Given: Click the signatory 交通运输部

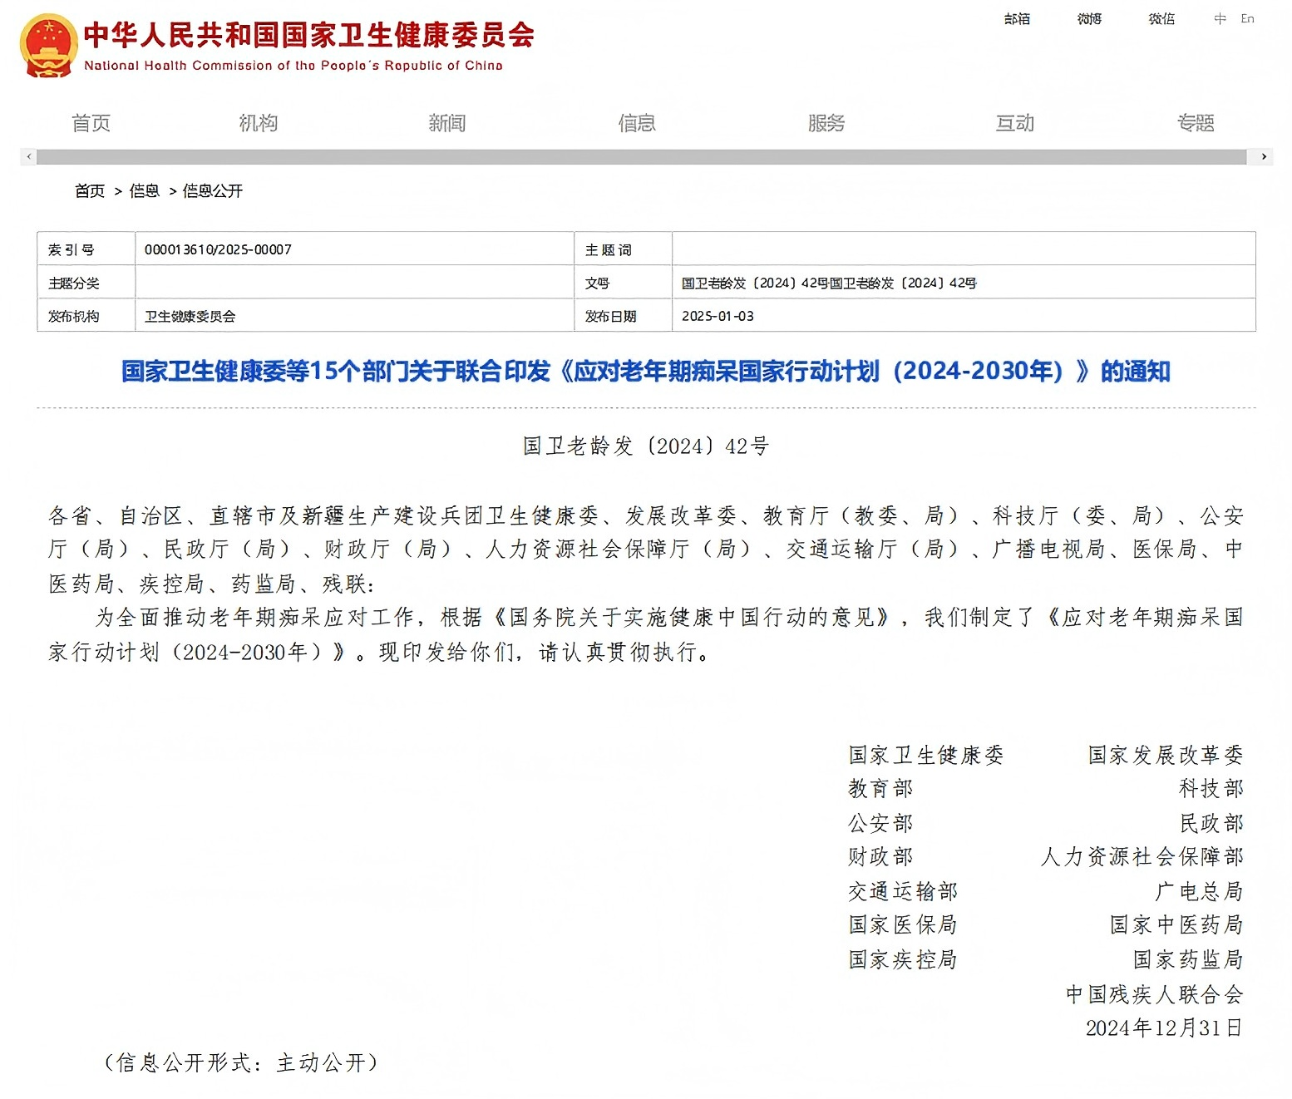Looking at the screenshot, I should click(x=903, y=892).
